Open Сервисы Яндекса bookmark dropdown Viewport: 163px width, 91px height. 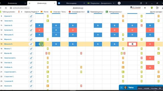pyautogui.click(x=31, y=12)
